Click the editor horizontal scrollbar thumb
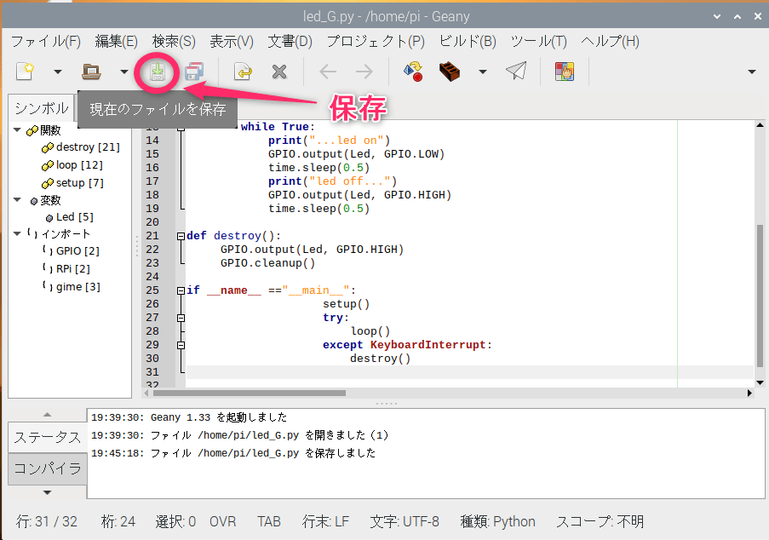This screenshot has width=769, height=540. 250,393
